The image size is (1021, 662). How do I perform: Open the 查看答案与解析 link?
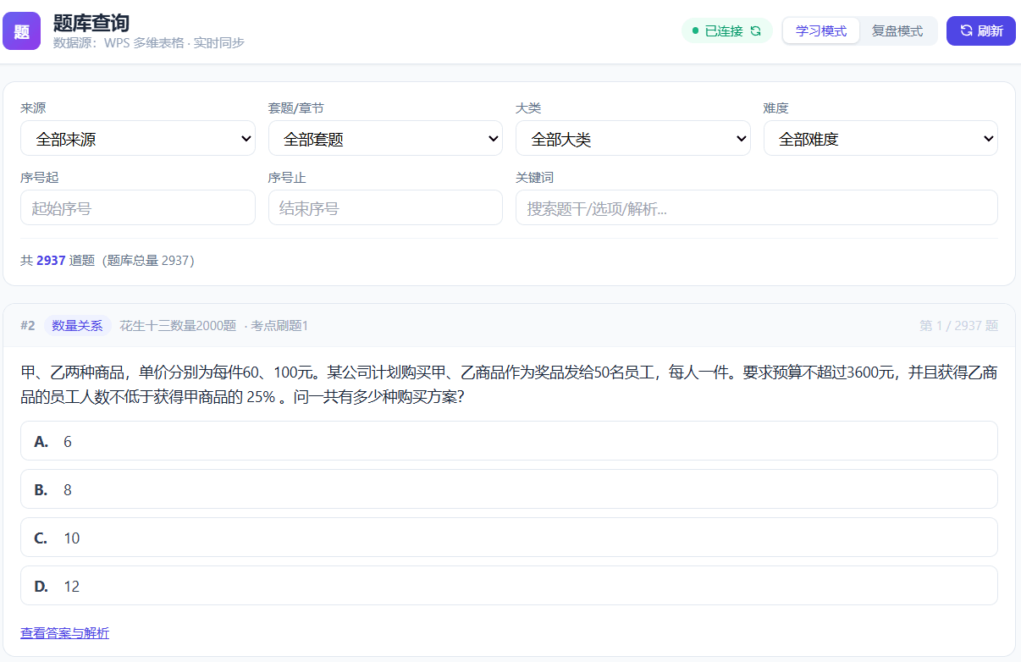coord(64,633)
